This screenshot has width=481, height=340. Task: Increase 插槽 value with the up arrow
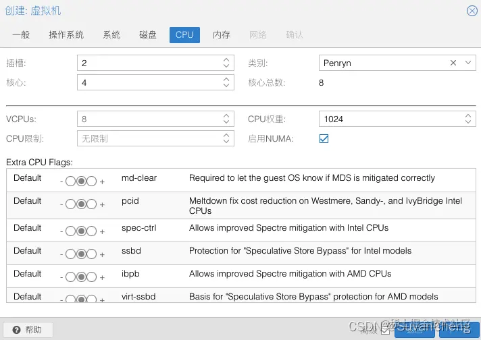[x=226, y=60]
